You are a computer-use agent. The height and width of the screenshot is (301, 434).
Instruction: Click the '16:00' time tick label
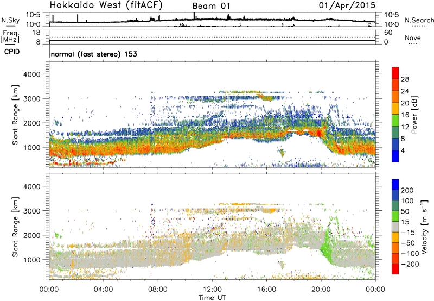coord(266,290)
